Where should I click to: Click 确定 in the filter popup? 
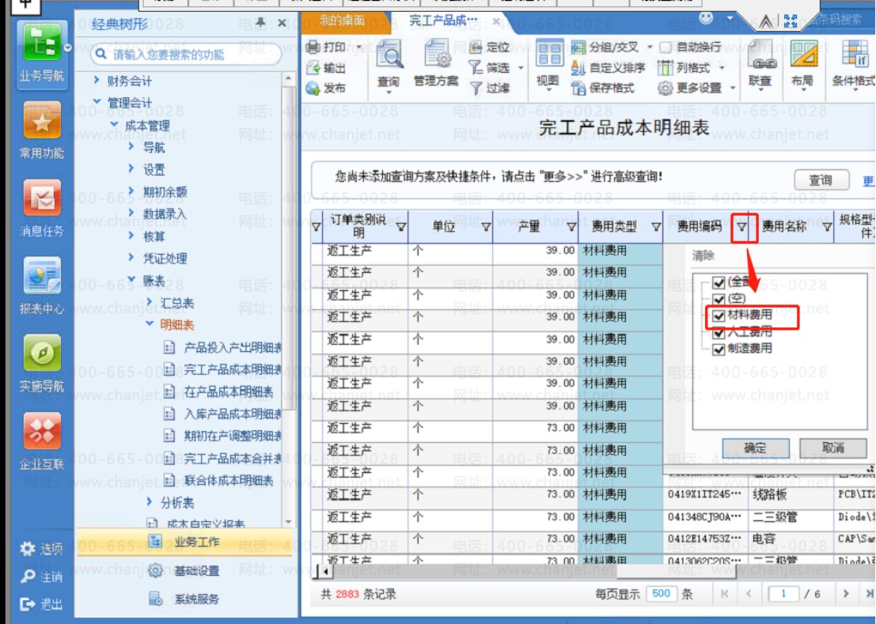(756, 448)
